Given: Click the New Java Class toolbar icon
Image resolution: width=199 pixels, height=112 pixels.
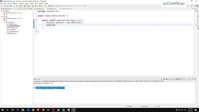Looking at the screenshot, I should (x=35, y=6).
